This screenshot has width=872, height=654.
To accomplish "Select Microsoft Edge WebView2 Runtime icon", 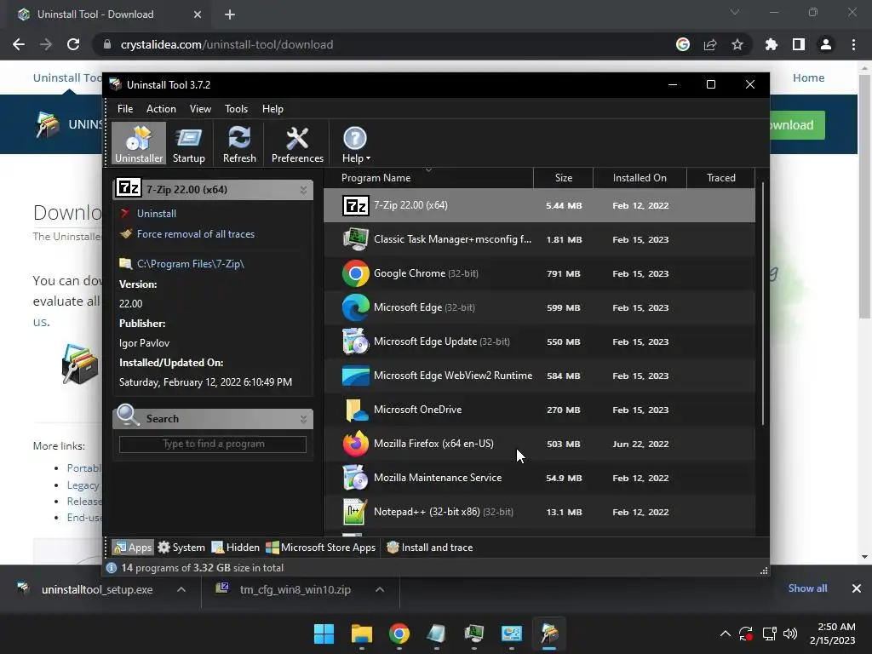I will (355, 376).
